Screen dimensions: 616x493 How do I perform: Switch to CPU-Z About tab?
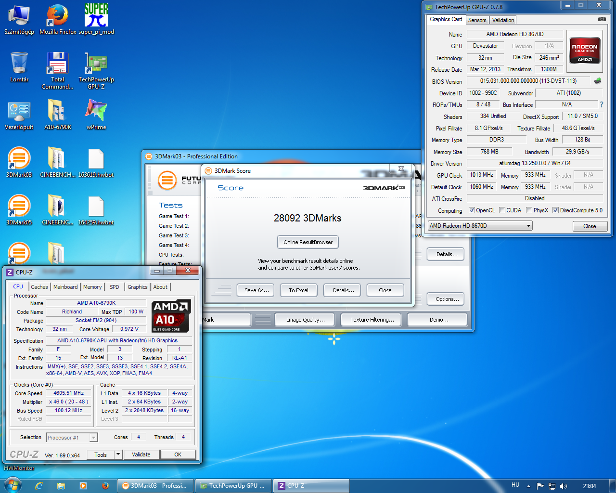tap(160, 287)
